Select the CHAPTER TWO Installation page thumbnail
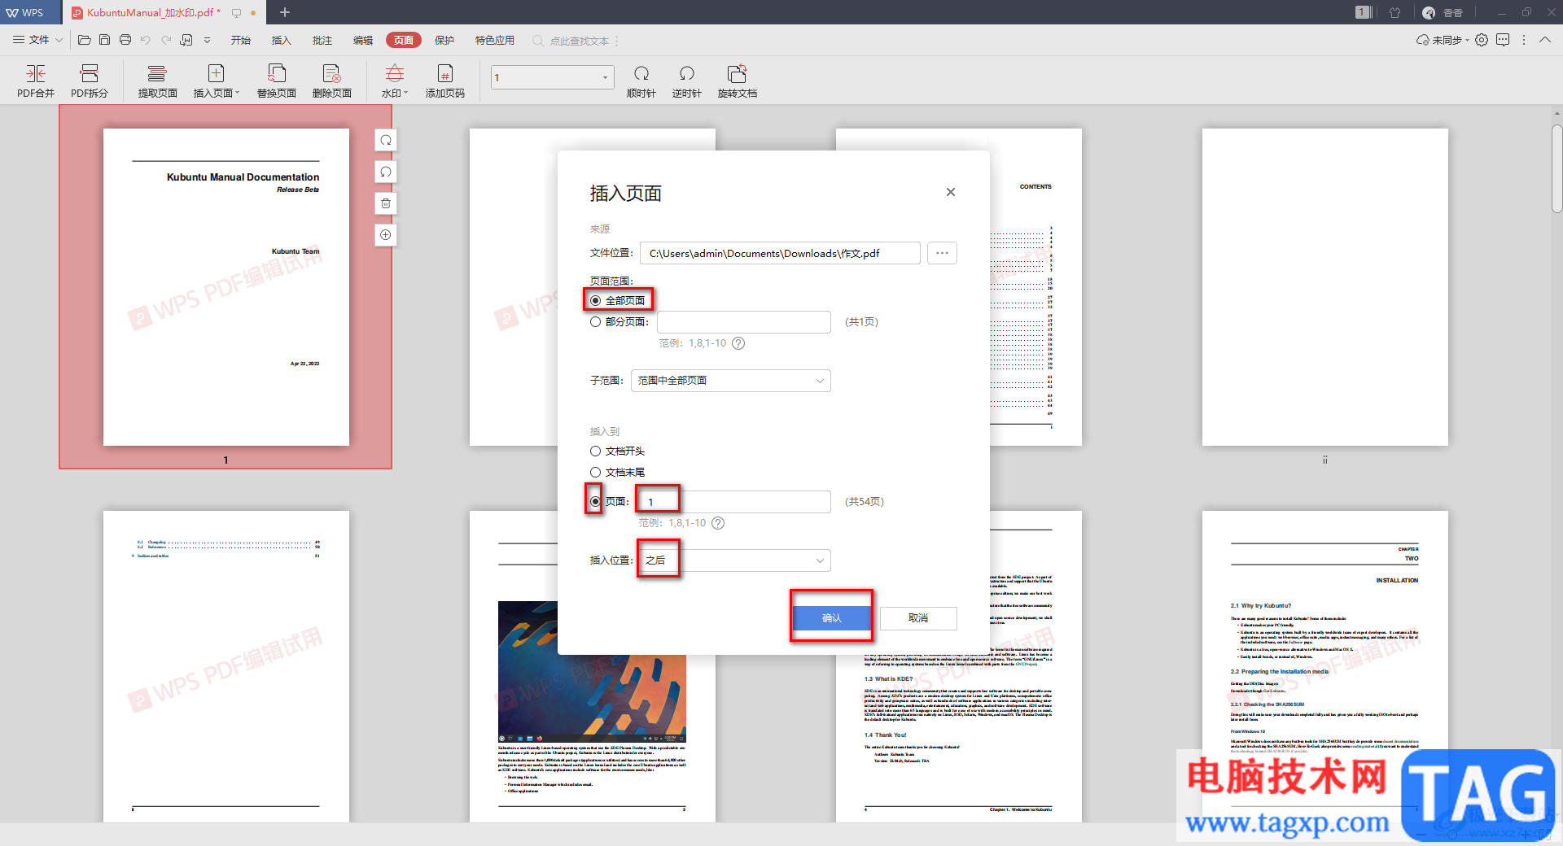Screen dimensions: 1563x846 [x=1325, y=666]
